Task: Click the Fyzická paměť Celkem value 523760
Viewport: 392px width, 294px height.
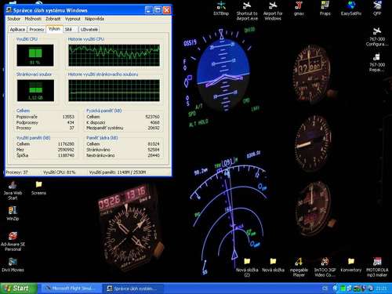Action: [152, 117]
